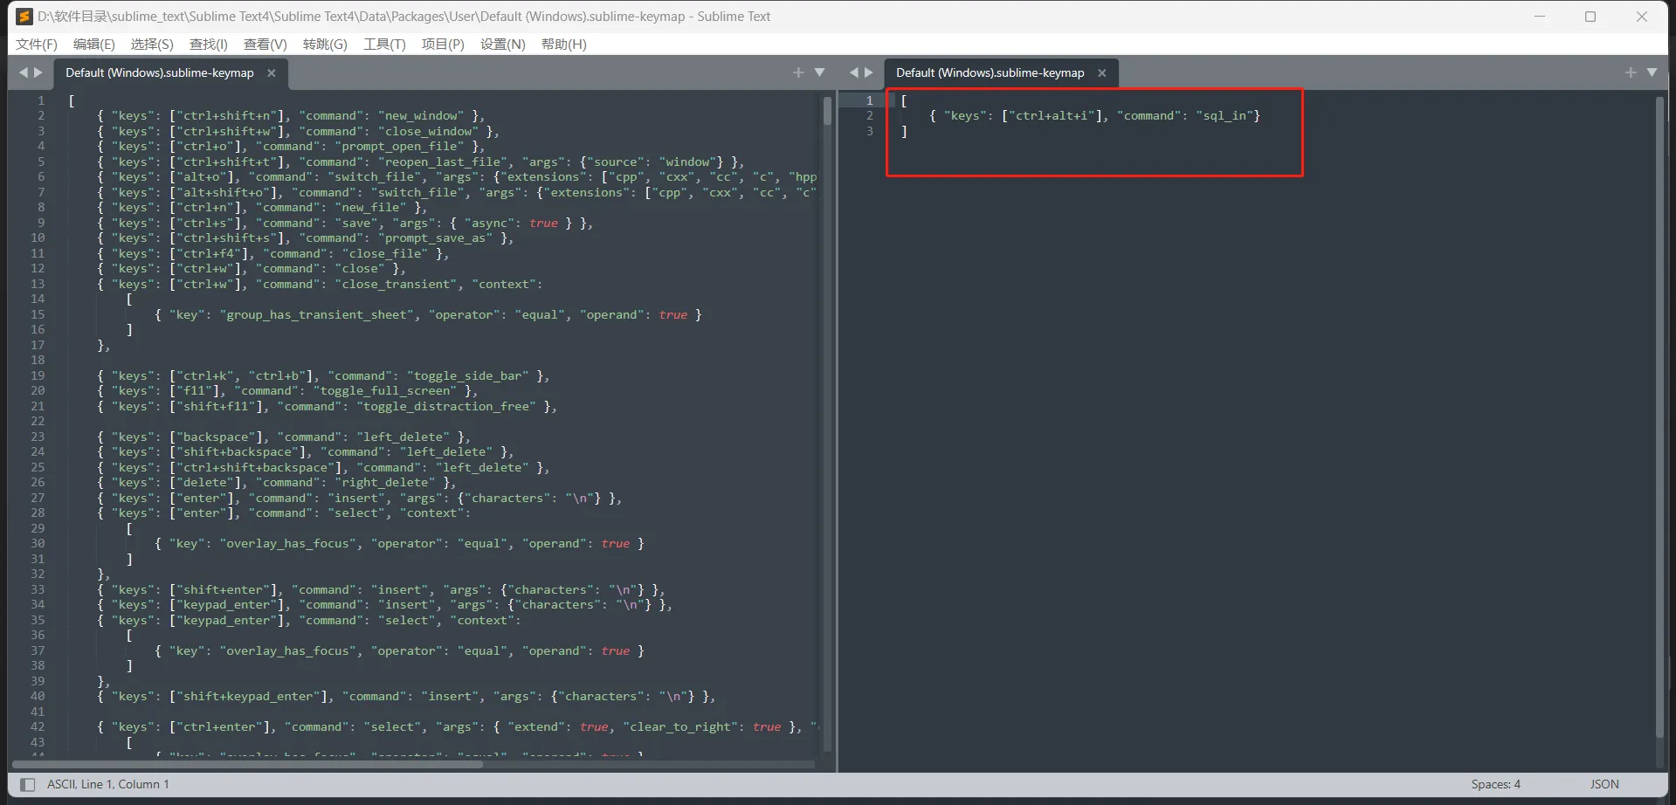Open the 帮助(H) menu
The height and width of the screenshot is (805, 1676).
564,44
